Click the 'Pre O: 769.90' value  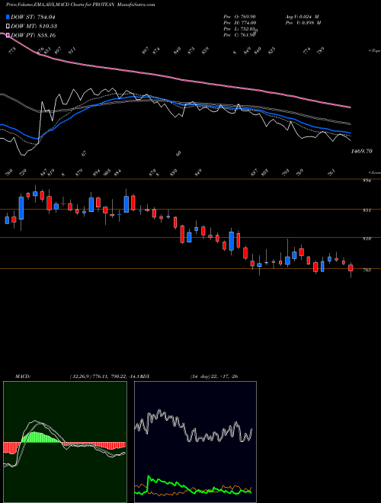point(239,16)
